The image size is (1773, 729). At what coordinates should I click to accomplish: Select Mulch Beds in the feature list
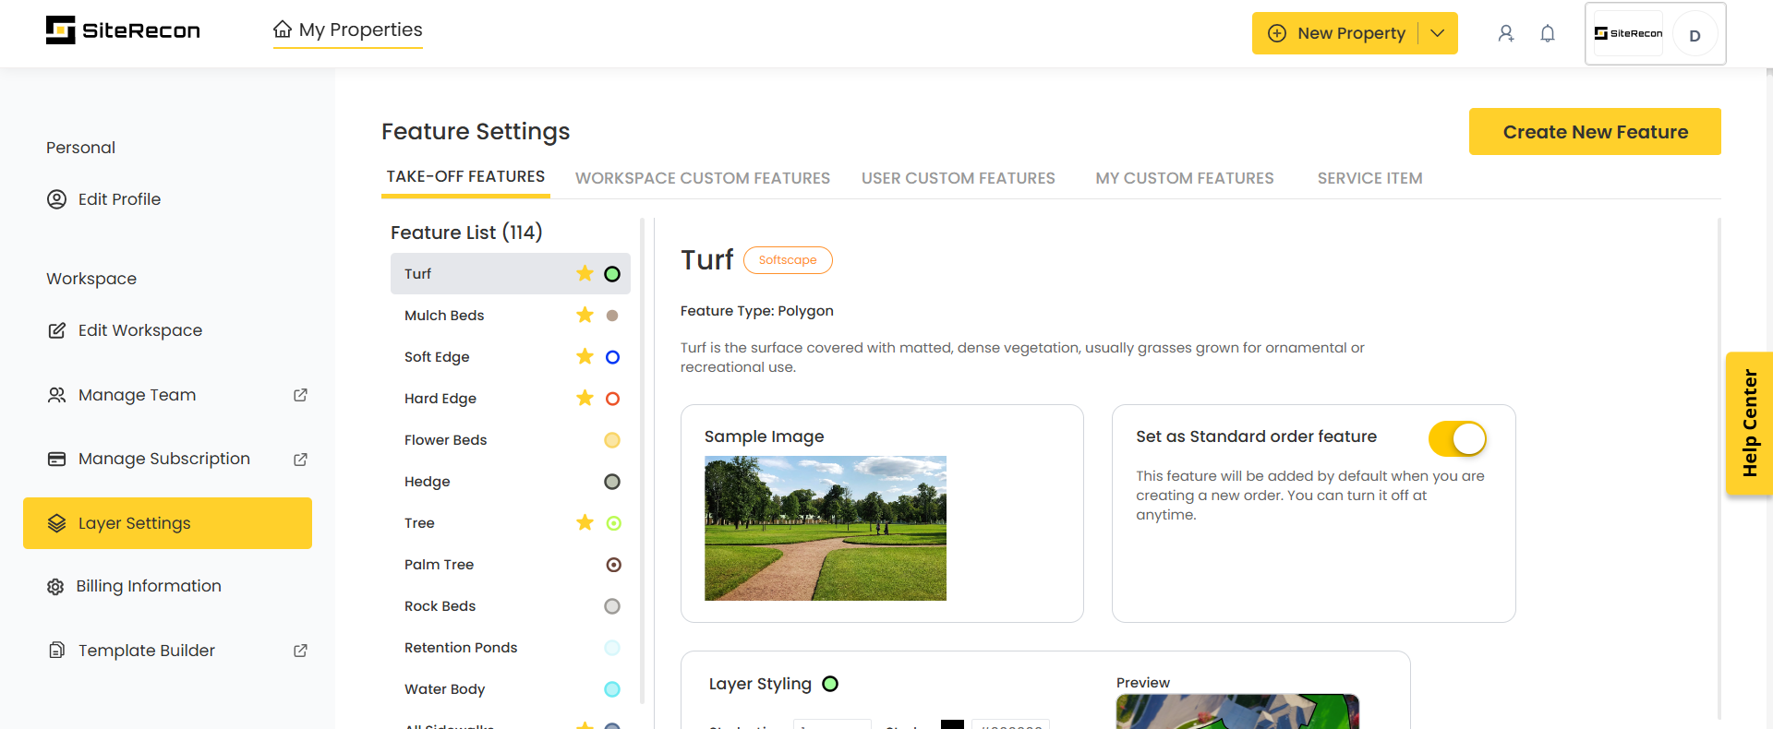pyautogui.click(x=511, y=316)
